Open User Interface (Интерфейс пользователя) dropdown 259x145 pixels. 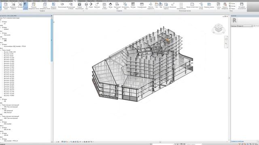[242, 6]
